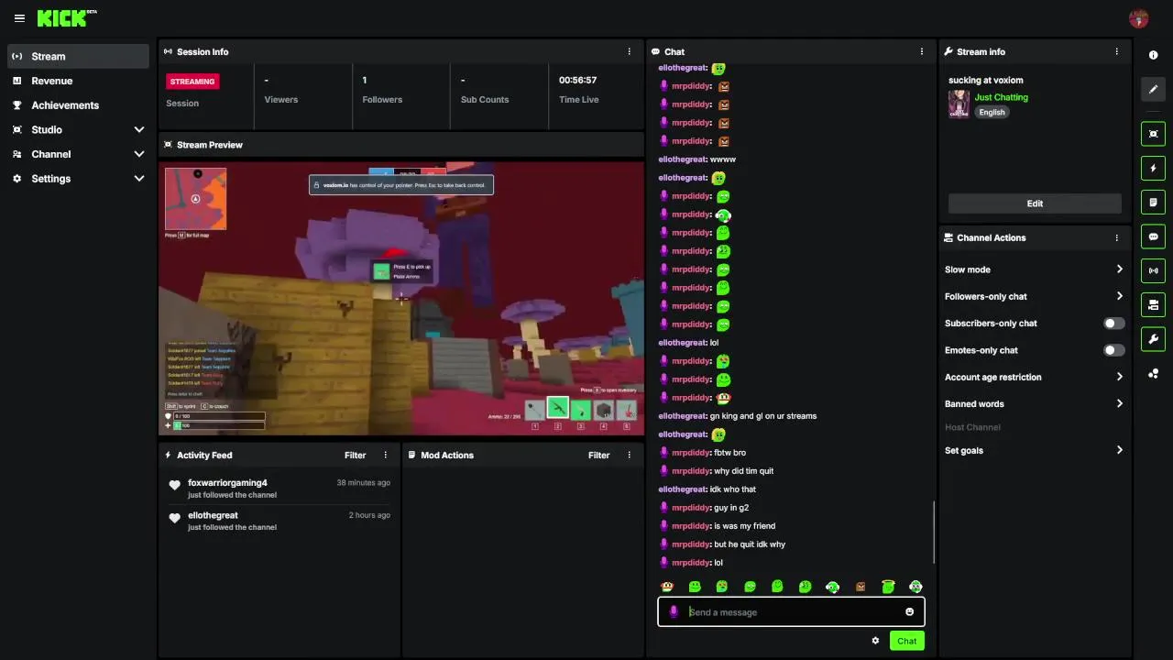
Task: Click the 00:56:57 Time Live value
Action: (x=577, y=80)
